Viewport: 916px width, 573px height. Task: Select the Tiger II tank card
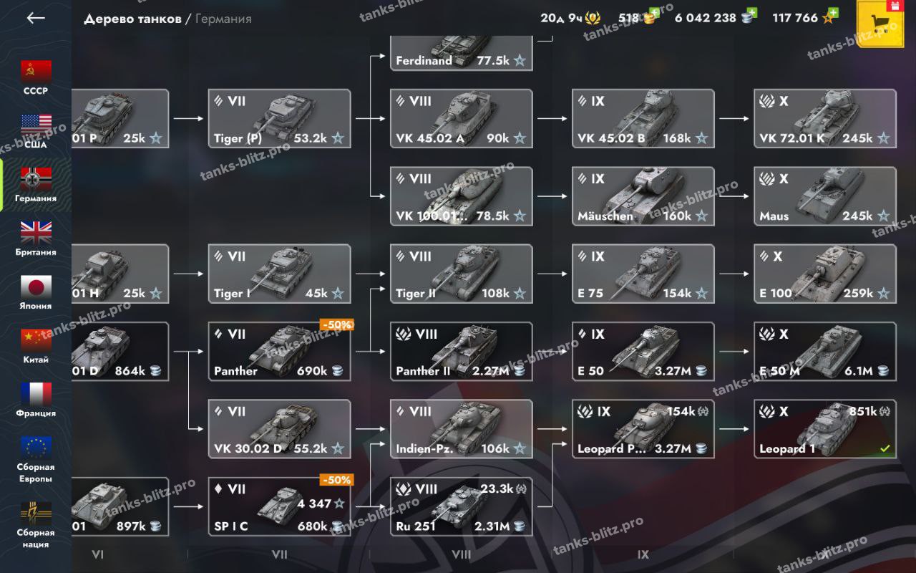(x=462, y=274)
